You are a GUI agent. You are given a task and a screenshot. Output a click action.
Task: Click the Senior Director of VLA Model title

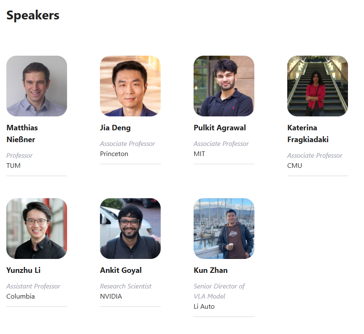click(219, 291)
